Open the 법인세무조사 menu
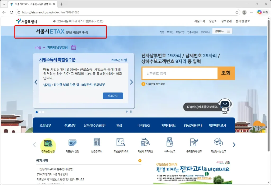The height and width of the screenshot is (185, 271). click(218, 126)
